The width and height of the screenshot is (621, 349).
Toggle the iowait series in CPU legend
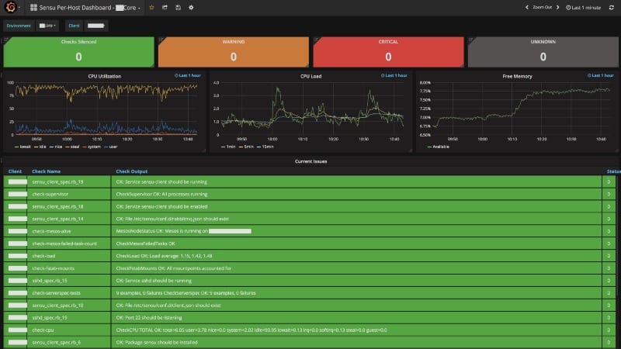coord(23,147)
